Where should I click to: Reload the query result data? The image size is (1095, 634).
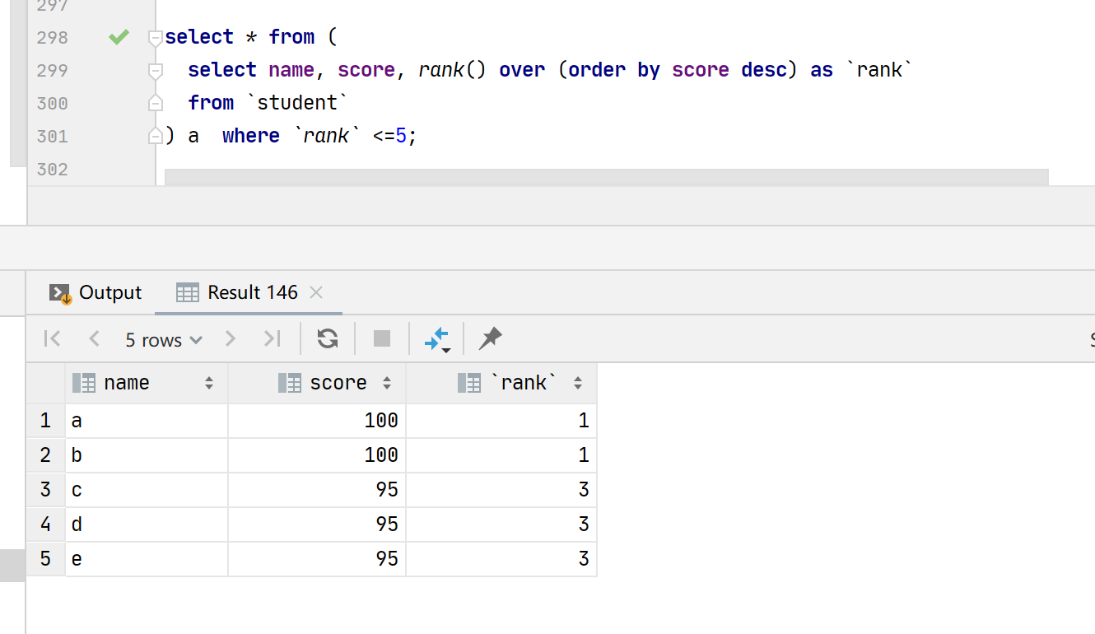click(x=328, y=338)
